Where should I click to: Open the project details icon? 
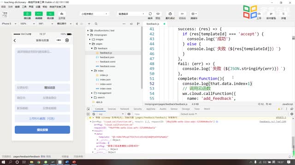(x=283, y=14)
